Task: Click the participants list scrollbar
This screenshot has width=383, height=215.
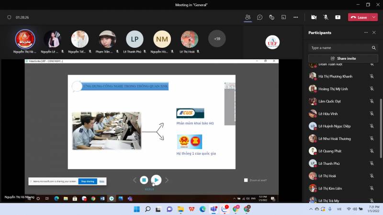Action: (x=381, y=124)
